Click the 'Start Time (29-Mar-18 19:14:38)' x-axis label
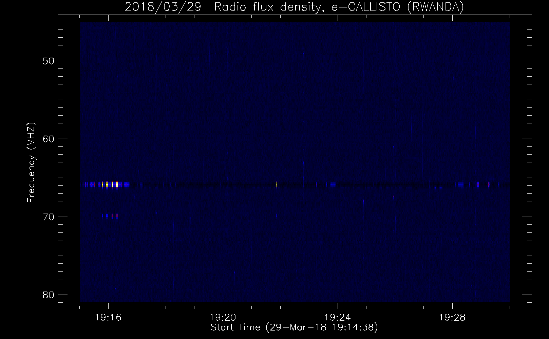The image size is (549, 339). pyautogui.click(x=294, y=327)
